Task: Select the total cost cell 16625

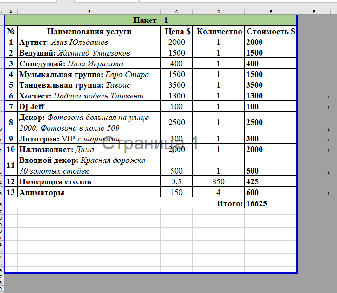Action: pos(271,203)
